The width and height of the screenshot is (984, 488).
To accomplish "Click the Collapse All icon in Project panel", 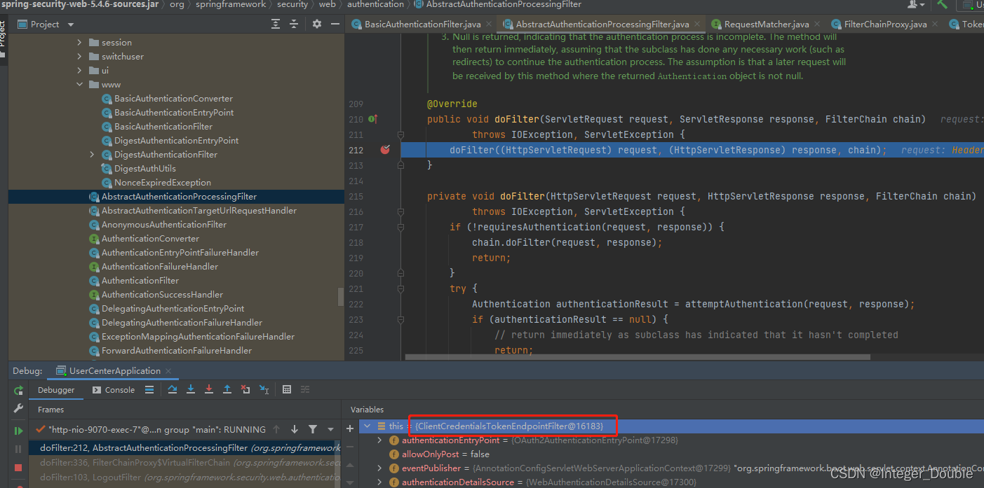I will 294,24.
